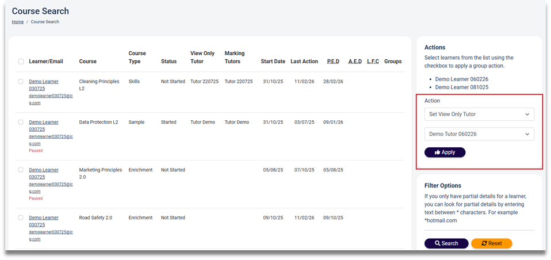Click the Marketing Principles 2.0 course cell
This screenshot has height=260, width=551.
click(x=101, y=174)
